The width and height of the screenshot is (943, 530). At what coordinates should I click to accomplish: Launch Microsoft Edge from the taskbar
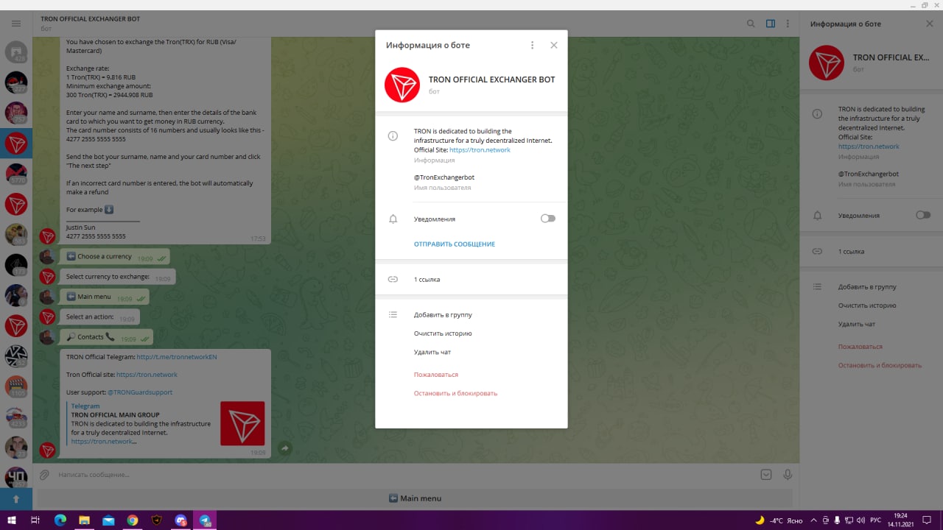tap(60, 520)
